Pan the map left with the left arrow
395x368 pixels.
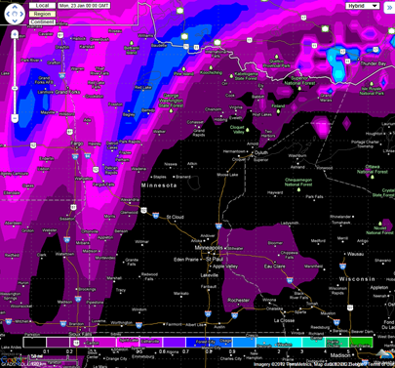8,14
